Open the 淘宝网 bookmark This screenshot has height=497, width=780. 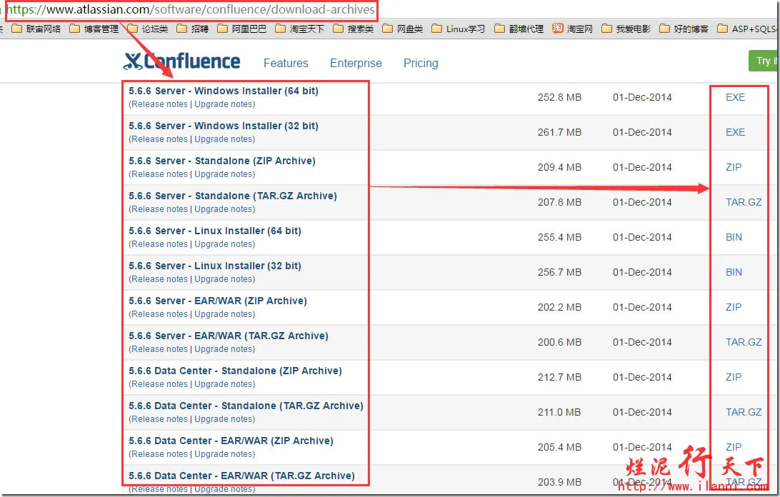573,29
